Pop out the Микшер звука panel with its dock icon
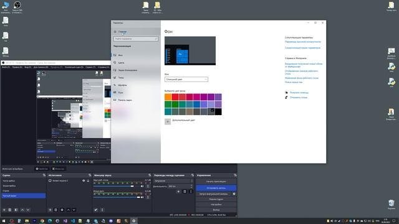The width and height of the screenshot is (399, 224). (x=150, y=175)
